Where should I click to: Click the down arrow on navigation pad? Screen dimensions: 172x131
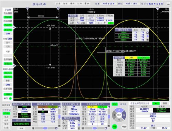coord(119,120)
